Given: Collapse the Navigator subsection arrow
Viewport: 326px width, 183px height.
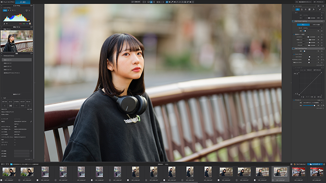Looking at the screenshot, I should 2,29.
